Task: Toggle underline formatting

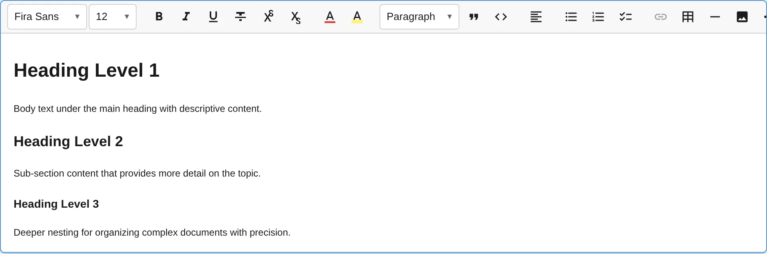Action: click(x=213, y=17)
